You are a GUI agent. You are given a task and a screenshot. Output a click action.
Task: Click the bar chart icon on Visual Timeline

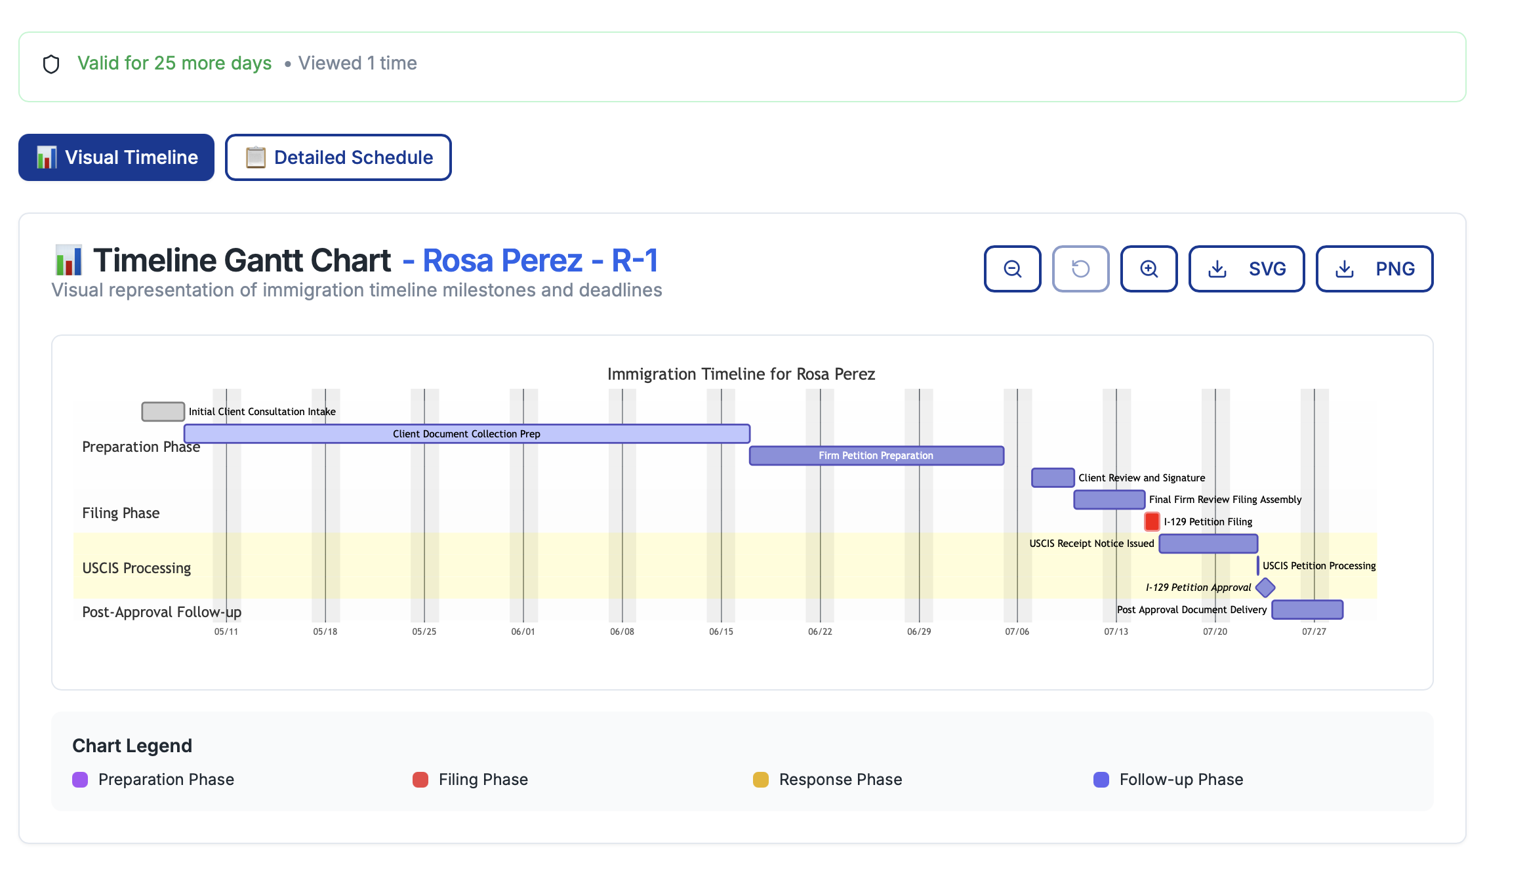pos(47,157)
